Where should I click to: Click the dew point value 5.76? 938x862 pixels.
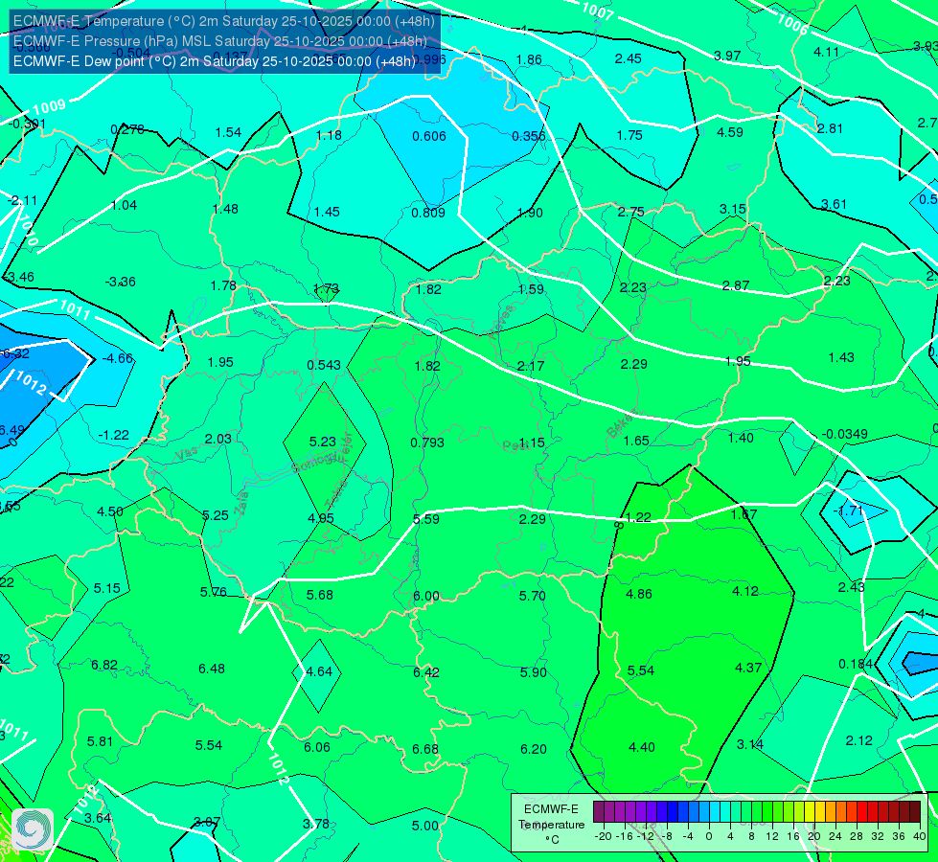tap(214, 592)
